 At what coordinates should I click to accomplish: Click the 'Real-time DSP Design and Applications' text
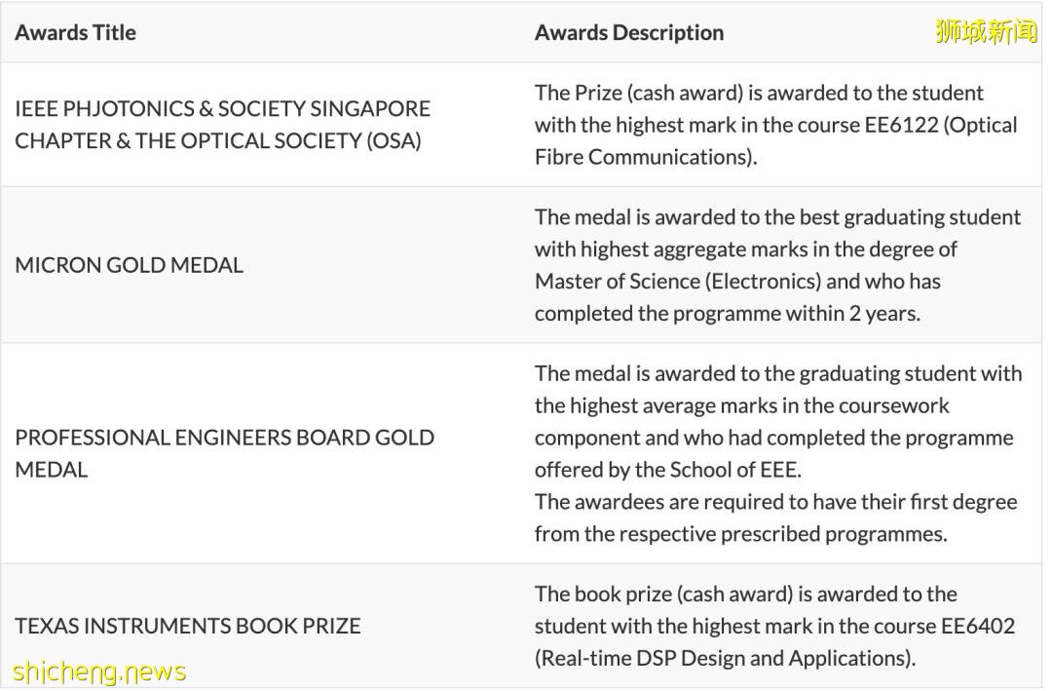[x=724, y=657]
